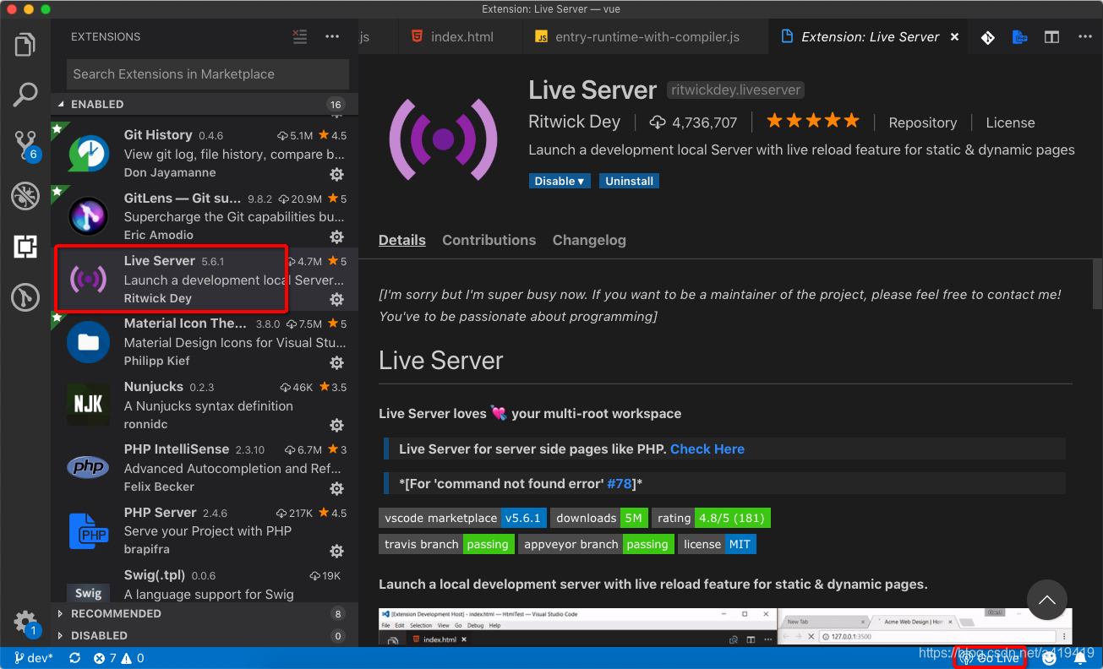Open the GitLens activity bar icon
Viewport: 1103px width, 669px height.
click(25, 297)
